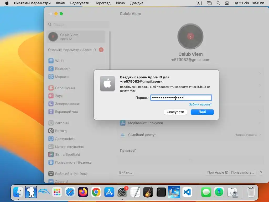269x202 pixels.
Task: Open the Сімейний доступ row
Action: point(190,135)
